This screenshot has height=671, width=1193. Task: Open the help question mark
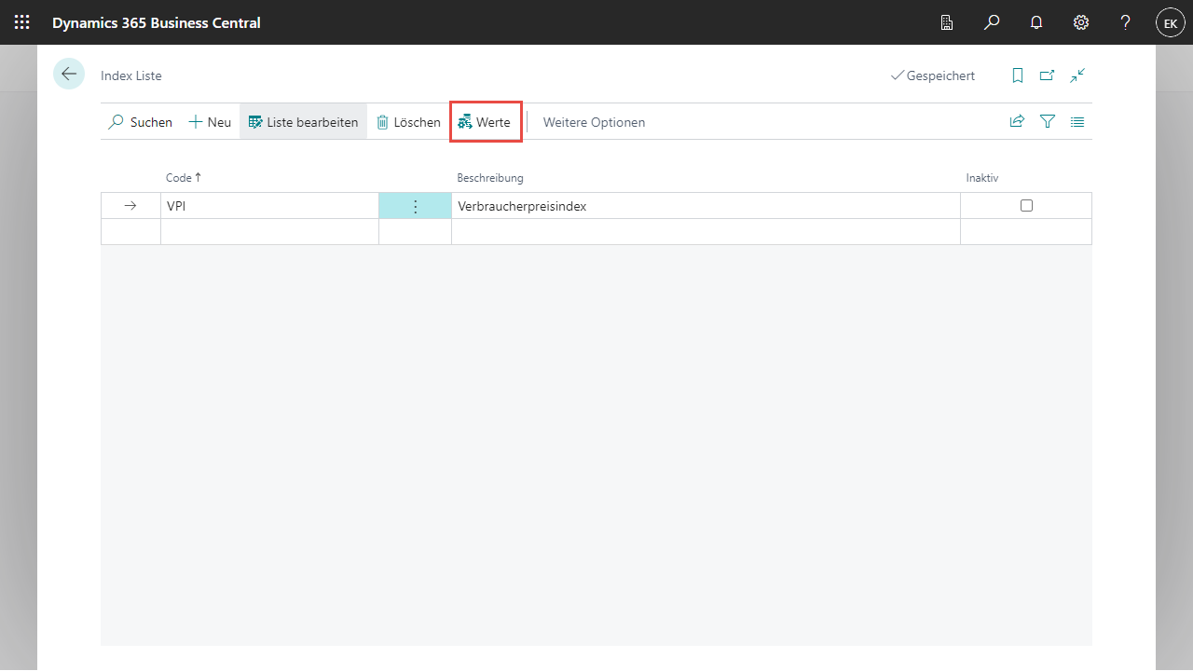click(x=1126, y=22)
